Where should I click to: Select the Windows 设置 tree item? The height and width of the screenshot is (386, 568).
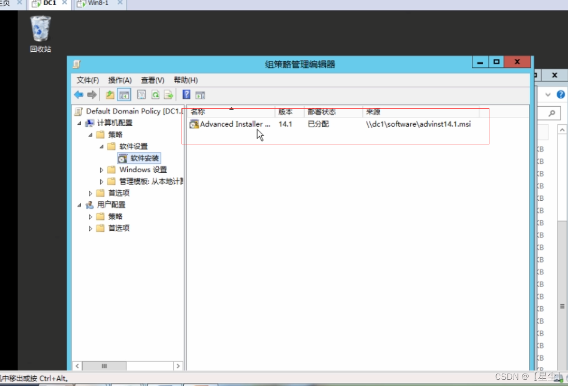click(143, 170)
